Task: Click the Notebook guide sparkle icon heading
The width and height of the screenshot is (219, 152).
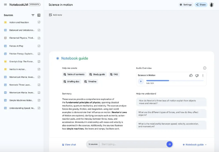Action: coord(57,58)
